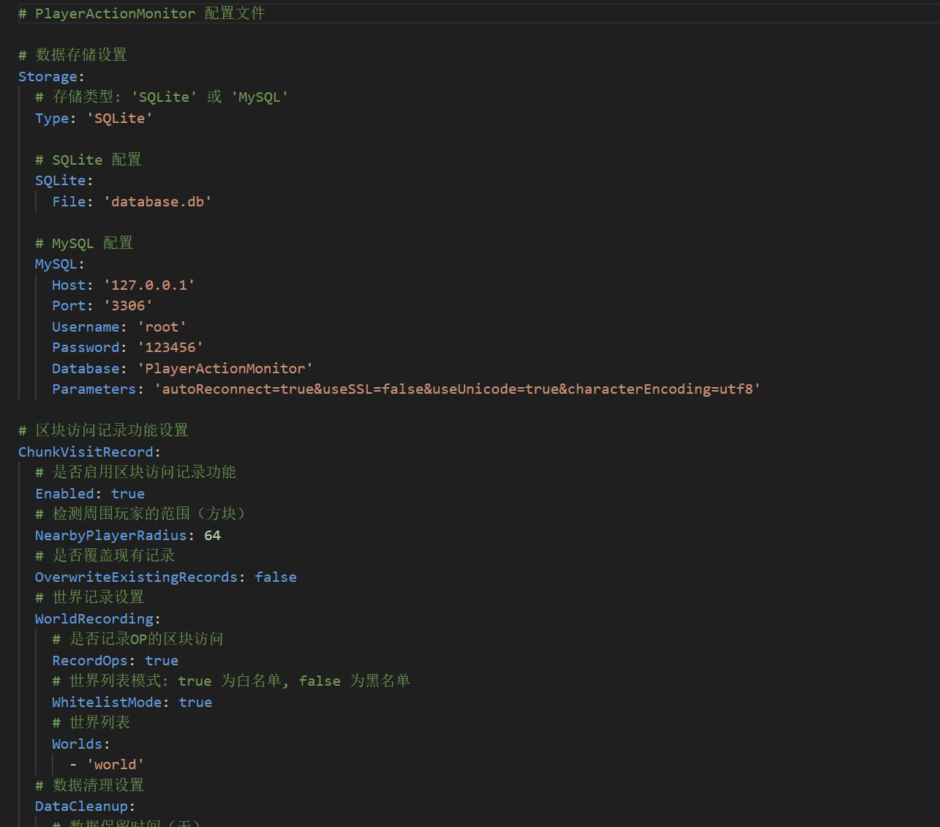940x827 pixels.
Task: Click the Host value '127.0.0.1'
Action: [x=149, y=285]
